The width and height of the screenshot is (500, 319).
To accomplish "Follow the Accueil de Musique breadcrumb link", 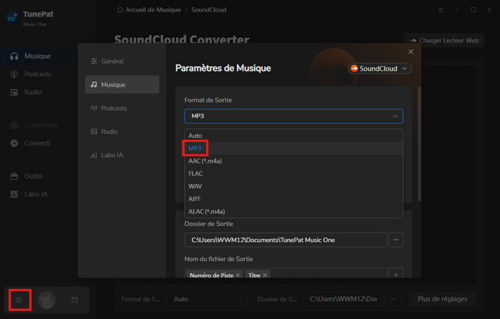I will (153, 9).
